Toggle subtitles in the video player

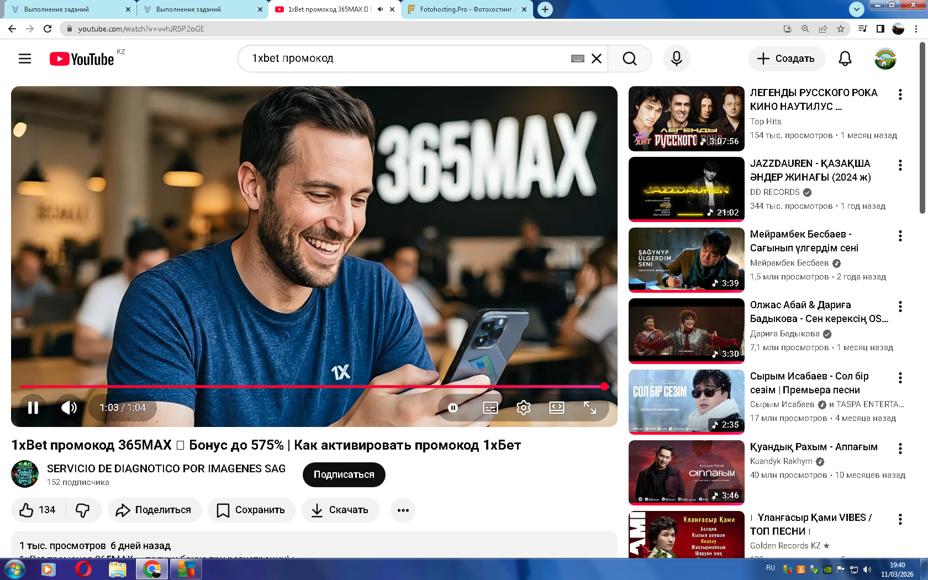pos(490,408)
